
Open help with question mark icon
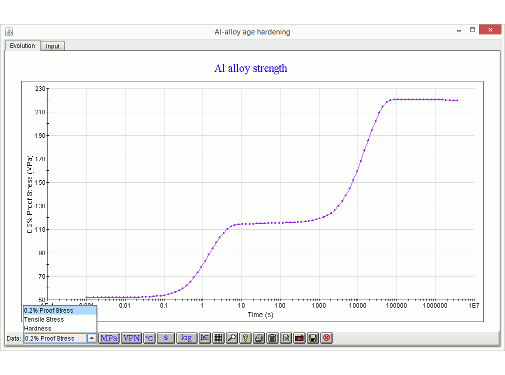pyautogui.click(x=245, y=338)
